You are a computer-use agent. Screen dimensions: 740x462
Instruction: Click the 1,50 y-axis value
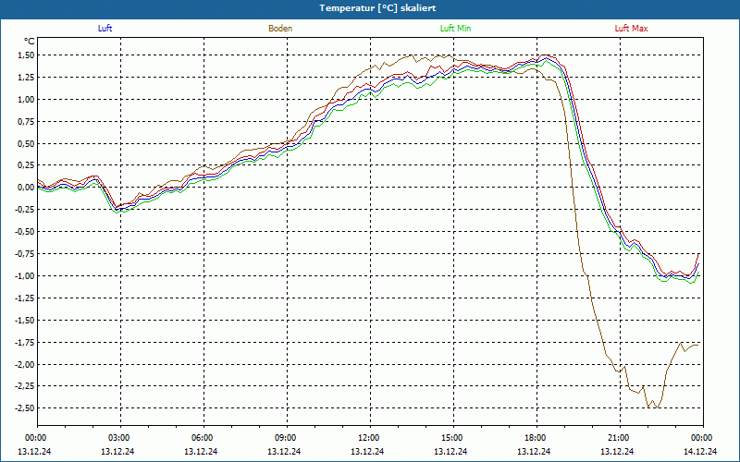coord(26,55)
